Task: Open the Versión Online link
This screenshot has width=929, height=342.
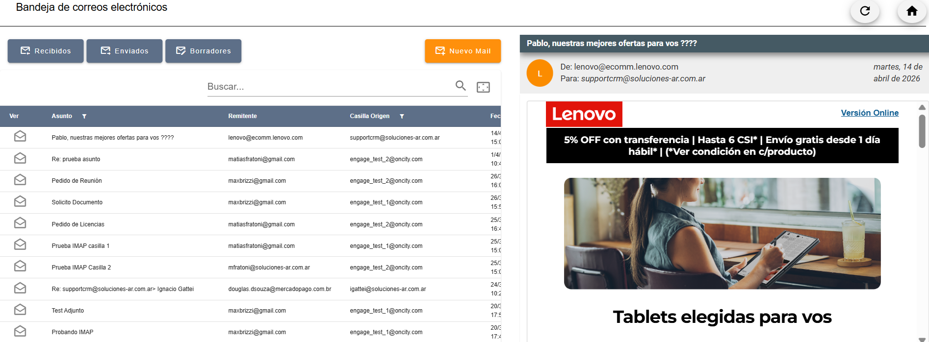Action: (870, 113)
